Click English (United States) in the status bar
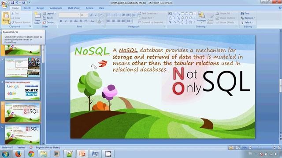The image size is (282, 158). pos(48,147)
